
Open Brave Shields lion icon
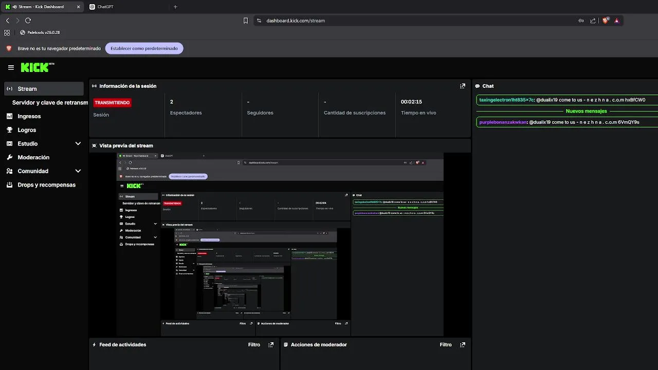[x=605, y=21]
